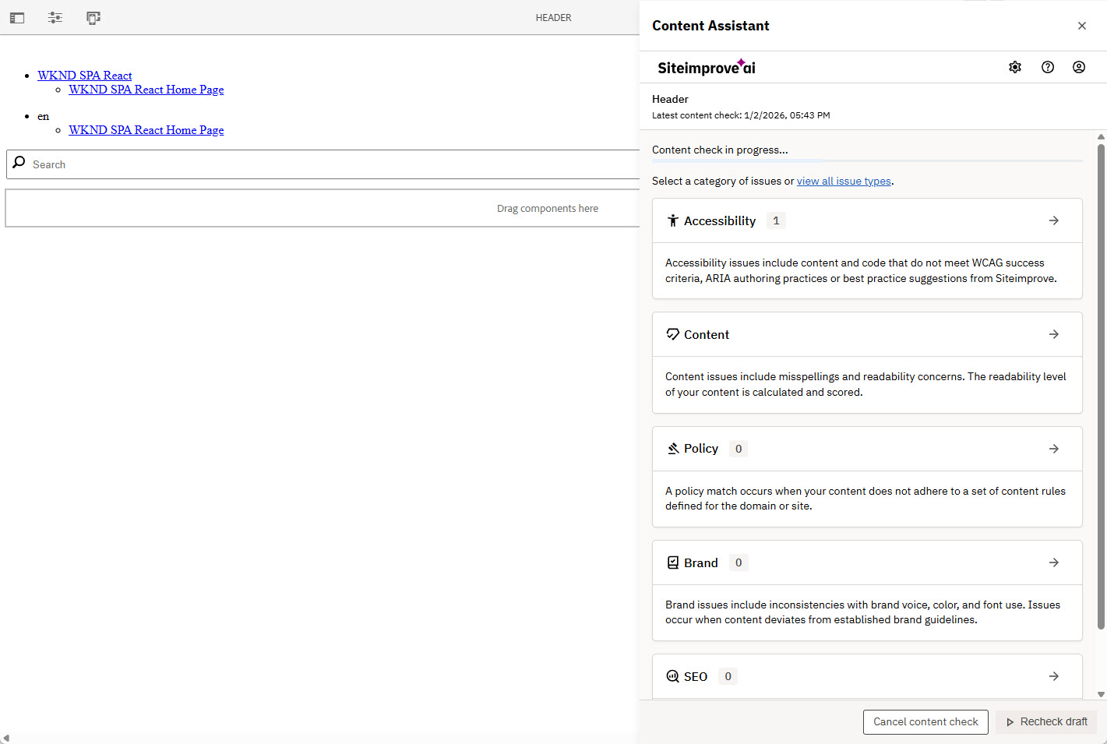Click the search magnifier icon
This screenshot has height=744, width=1107.
[x=19, y=163]
